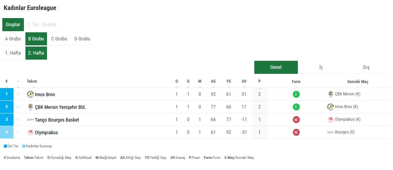Open the D Grubu tab
This screenshot has height=170, width=393.
(82, 39)
